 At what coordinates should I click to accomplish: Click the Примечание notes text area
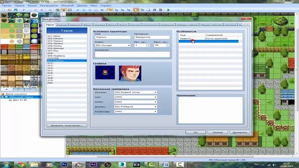coord(211,110)
